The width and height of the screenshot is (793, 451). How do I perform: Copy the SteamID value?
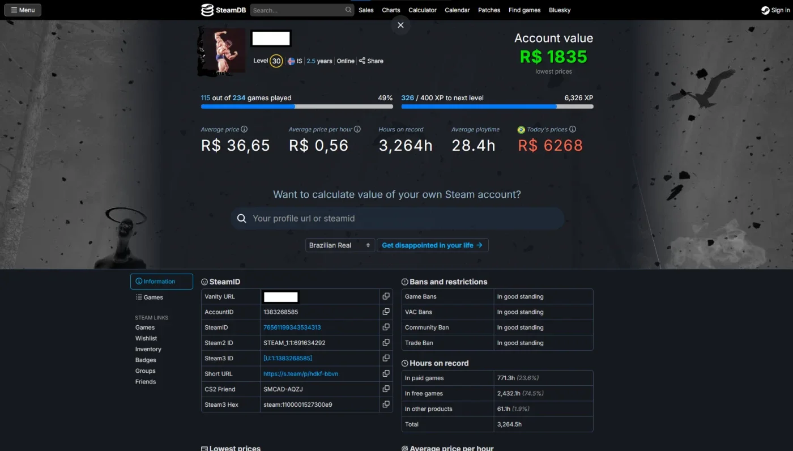pyautogui.click(x=386, y=327)
